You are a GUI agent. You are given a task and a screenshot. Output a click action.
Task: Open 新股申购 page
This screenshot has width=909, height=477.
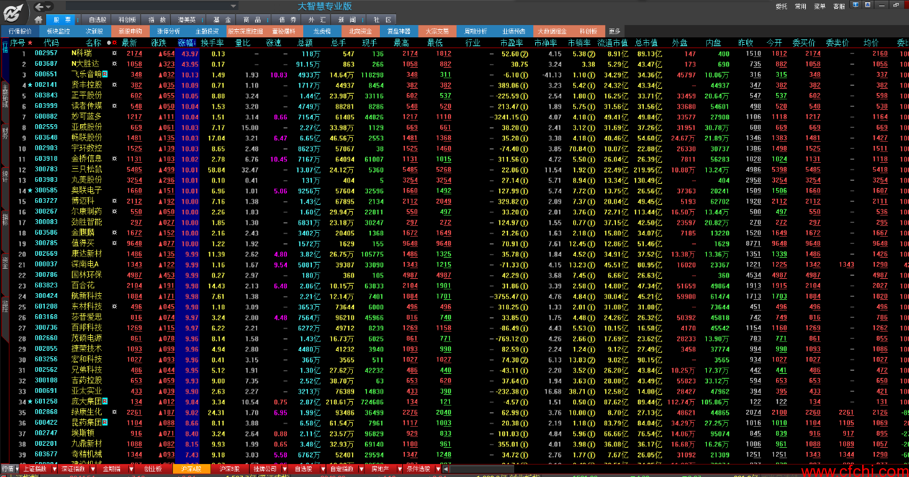pyautogui.click(x=131, y=31)
